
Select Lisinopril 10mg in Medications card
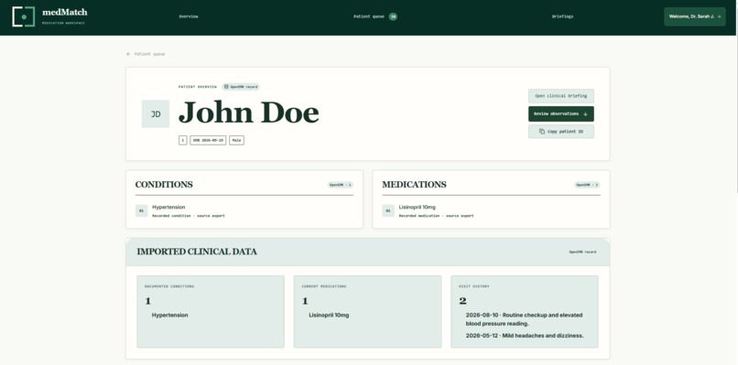point(491,211)
